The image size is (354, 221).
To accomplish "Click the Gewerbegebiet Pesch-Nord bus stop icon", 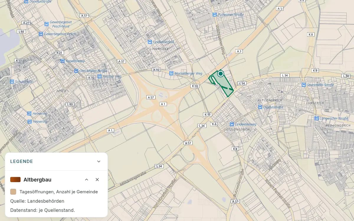I will (46, 24).
